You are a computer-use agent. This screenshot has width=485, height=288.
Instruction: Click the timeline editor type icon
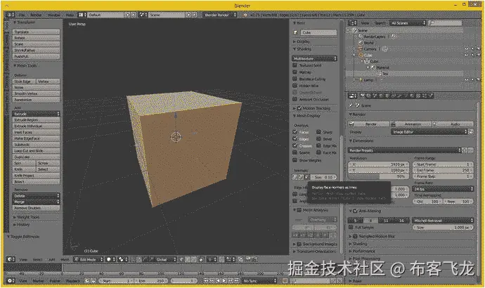11,280
